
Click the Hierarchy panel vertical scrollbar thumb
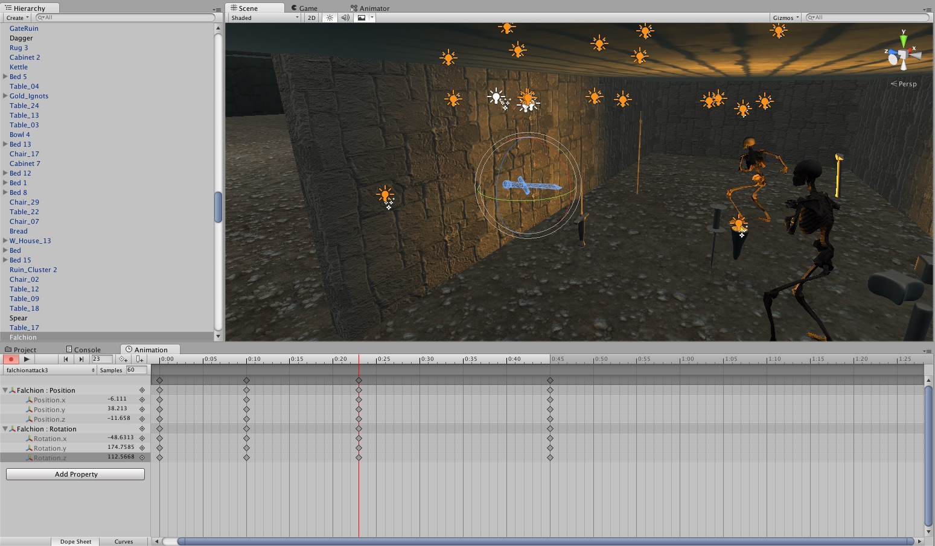click(218, 207)
